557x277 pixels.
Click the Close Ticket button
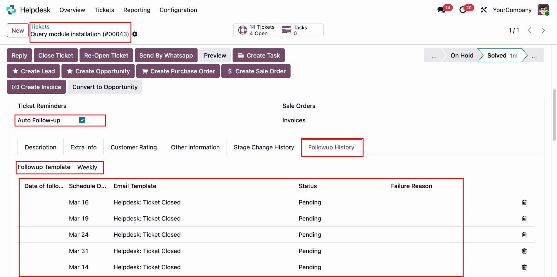pyautogui.click(x=56, y=55)
